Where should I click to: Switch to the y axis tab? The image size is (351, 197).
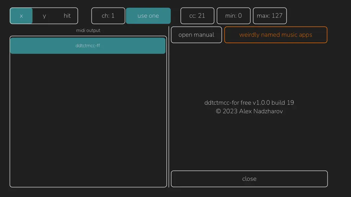point(44,16)
